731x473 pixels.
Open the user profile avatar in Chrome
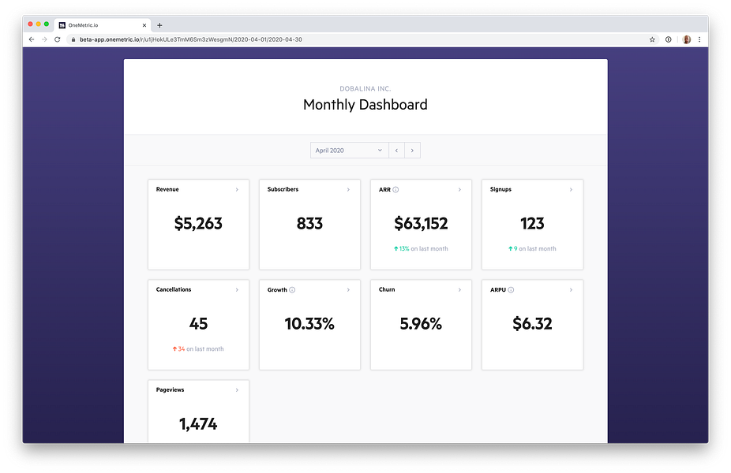click(686, 39)
